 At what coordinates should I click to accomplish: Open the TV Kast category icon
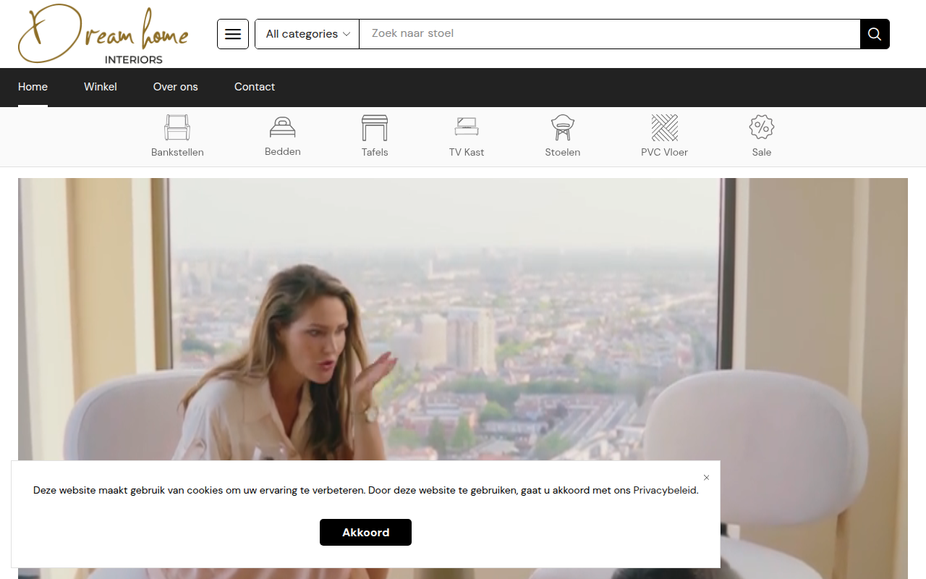(467, 127)
